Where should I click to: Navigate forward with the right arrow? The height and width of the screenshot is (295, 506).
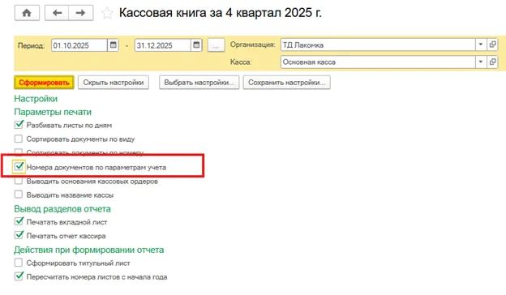(81, 13)
